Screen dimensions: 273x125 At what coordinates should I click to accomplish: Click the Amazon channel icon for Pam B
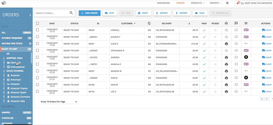[x=246, y=78]
